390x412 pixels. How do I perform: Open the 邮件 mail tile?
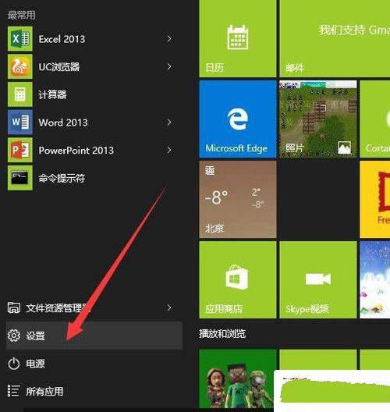coord(335,39)
